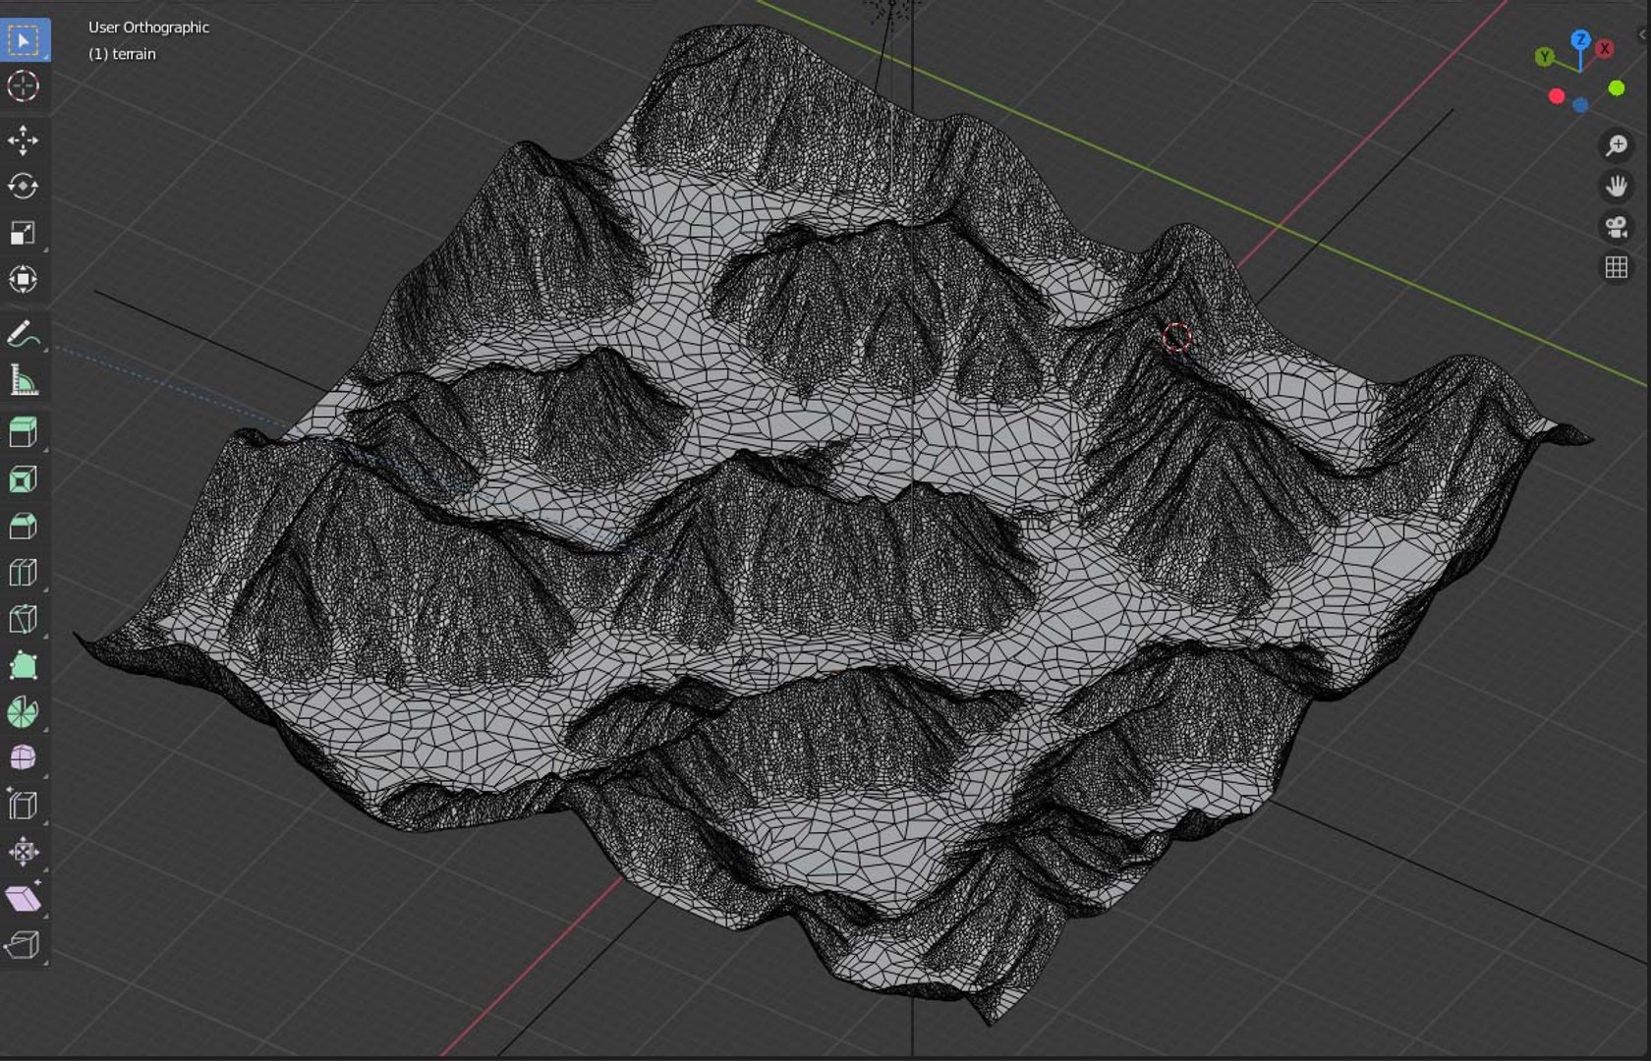The height and width of the screenshot is (1061, 1651).
Task: Activate the 3D Cursor tool
Action: pyautogui.click(x=24, y=86)
